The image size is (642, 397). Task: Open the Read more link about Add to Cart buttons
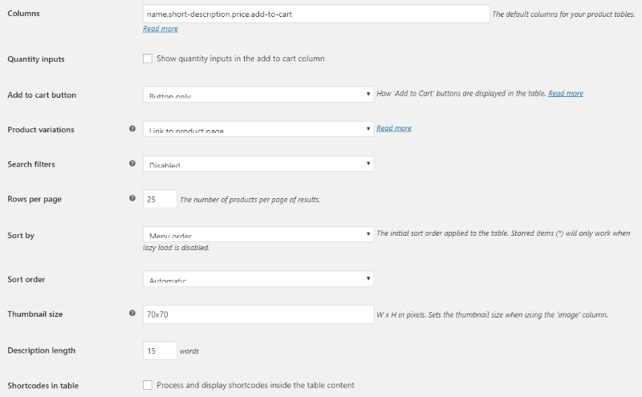[x=566, y=93]
